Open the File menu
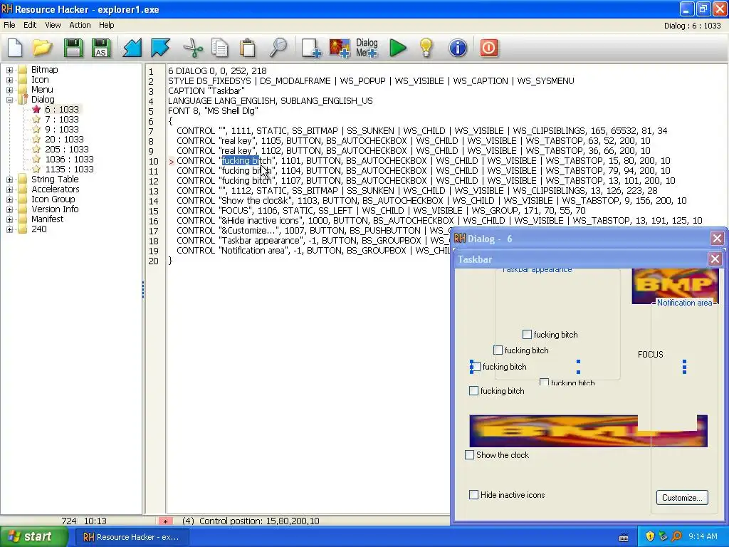Screen dimensions: 729x547 click(9, 25)
